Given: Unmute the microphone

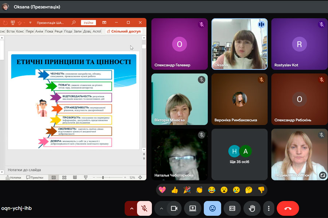Looking at the screenshot, I should pyautogui.click(x=144, y=208).
